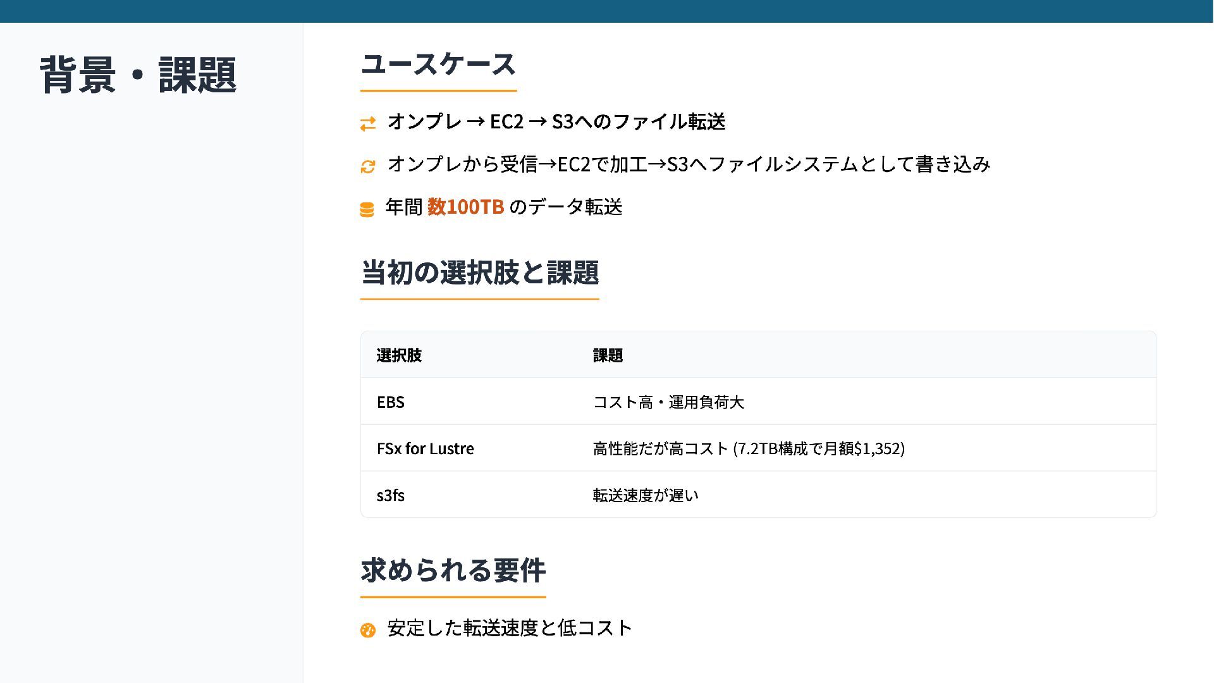The height and width of the screenshot is (683, 1214).
Task: Select the FSx for Lustre cell
Action: 425,448
